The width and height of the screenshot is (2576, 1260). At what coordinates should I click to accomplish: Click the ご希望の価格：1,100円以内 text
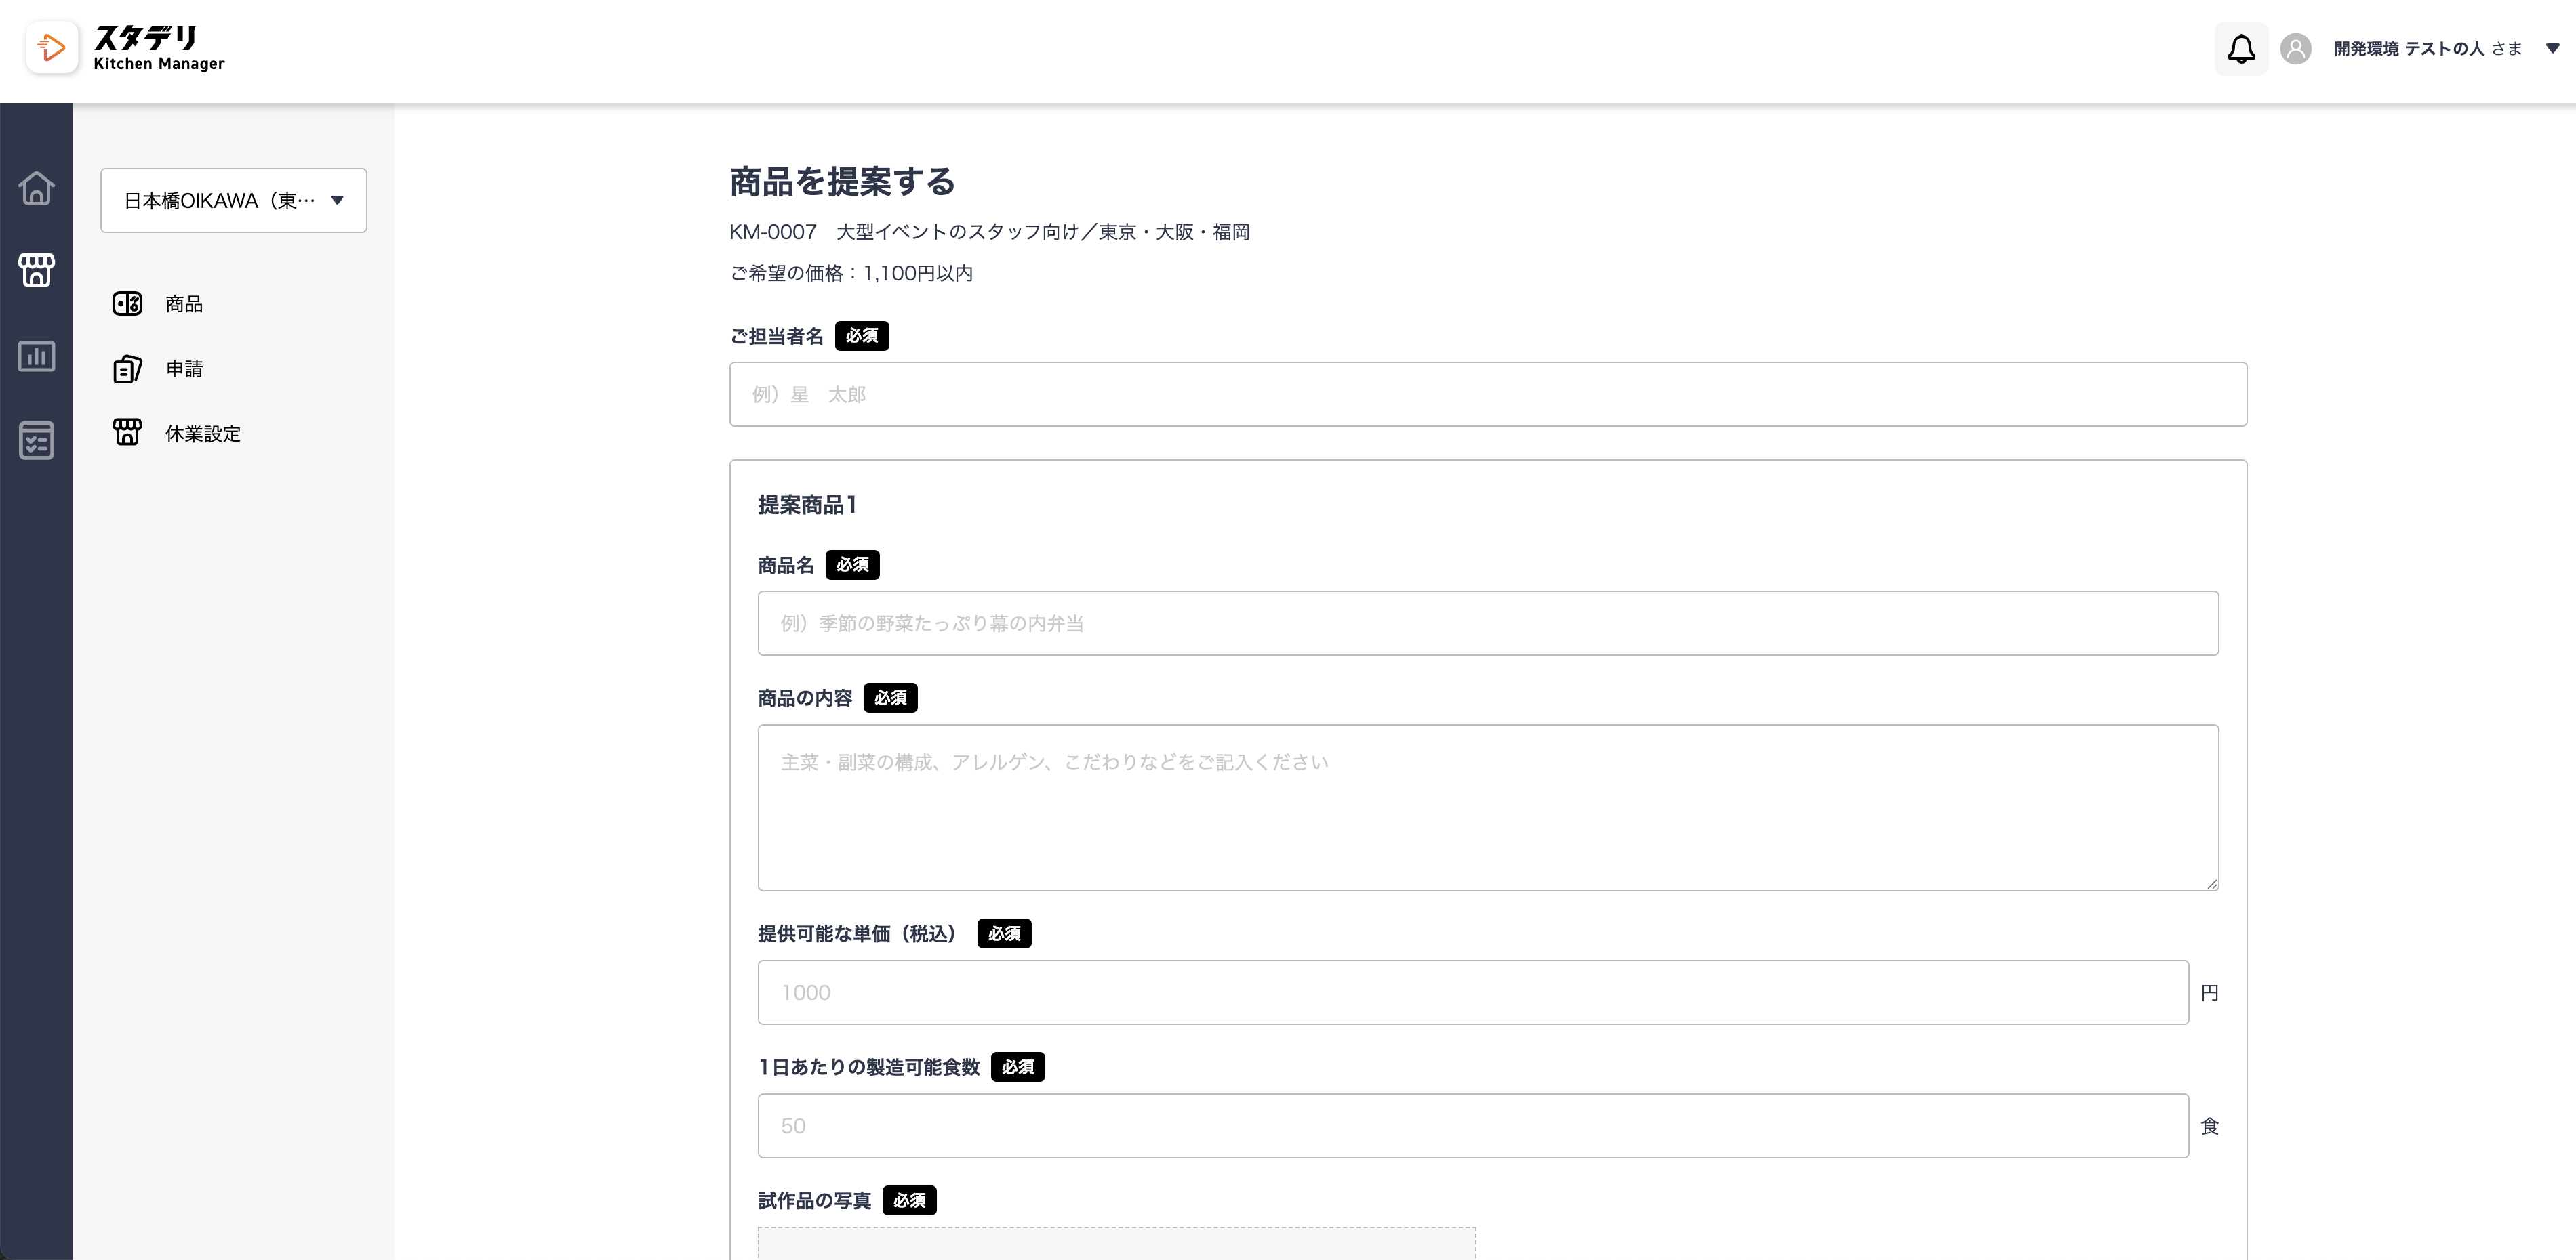pyautogui.click(x=851, y=273)
